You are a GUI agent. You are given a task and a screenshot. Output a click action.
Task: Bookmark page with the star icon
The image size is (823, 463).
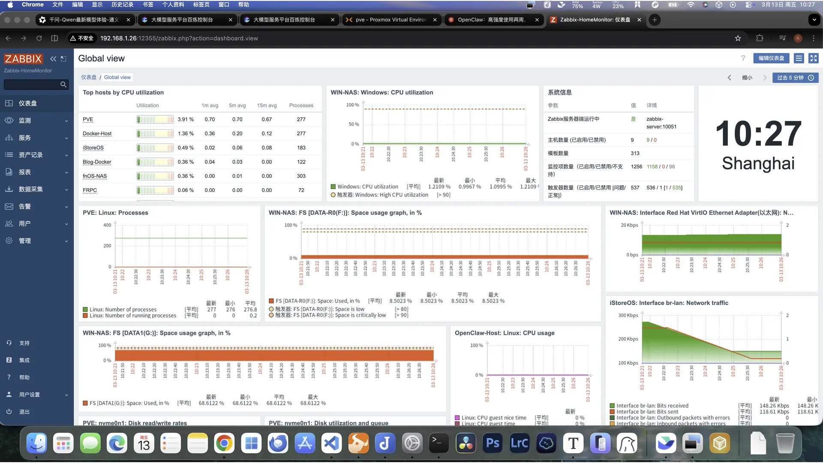pyautogui.click(x=738, y=38)
